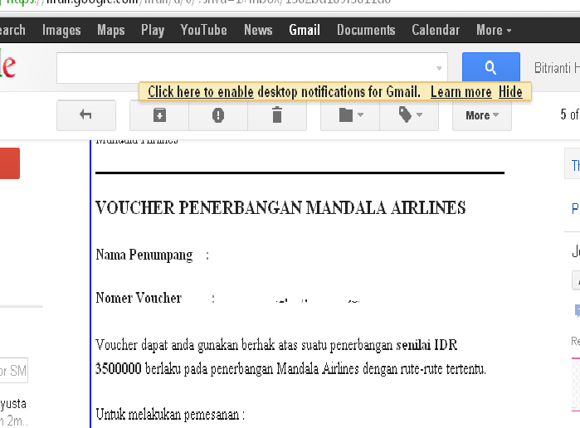Click the red Compose button
Image resolution: width=580 pixels, height=428 pixels.
coord(10,163)
